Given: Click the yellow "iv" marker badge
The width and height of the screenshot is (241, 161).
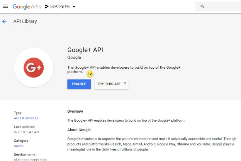Looking at the screenshot, I should point(90,73).
